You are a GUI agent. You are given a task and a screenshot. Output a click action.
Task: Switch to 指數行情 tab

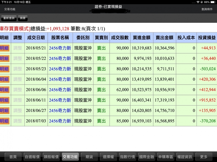[127, 157]
